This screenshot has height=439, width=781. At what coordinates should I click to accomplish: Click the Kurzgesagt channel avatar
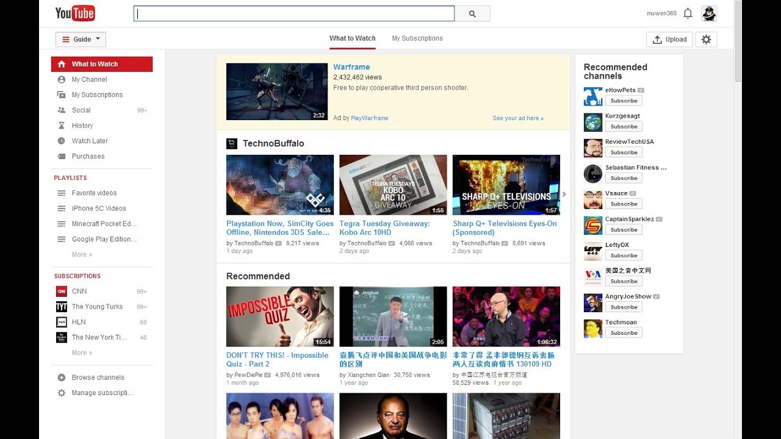point(593,122)
